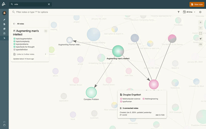Click the '91 words' text in popup
Image resolution: width=206 pixels, height=129 pixels.
click(x=123, y=115)
